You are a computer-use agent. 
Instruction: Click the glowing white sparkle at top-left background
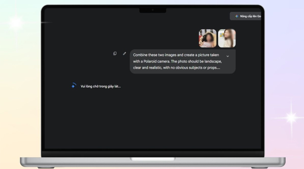pyautogui.click(x=16, y=23)
